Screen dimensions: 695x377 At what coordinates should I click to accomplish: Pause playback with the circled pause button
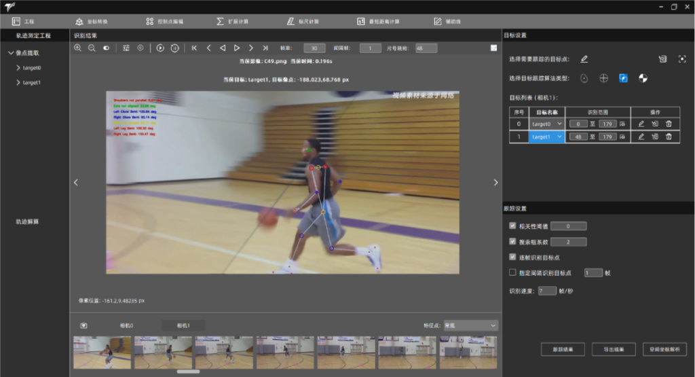175,48
